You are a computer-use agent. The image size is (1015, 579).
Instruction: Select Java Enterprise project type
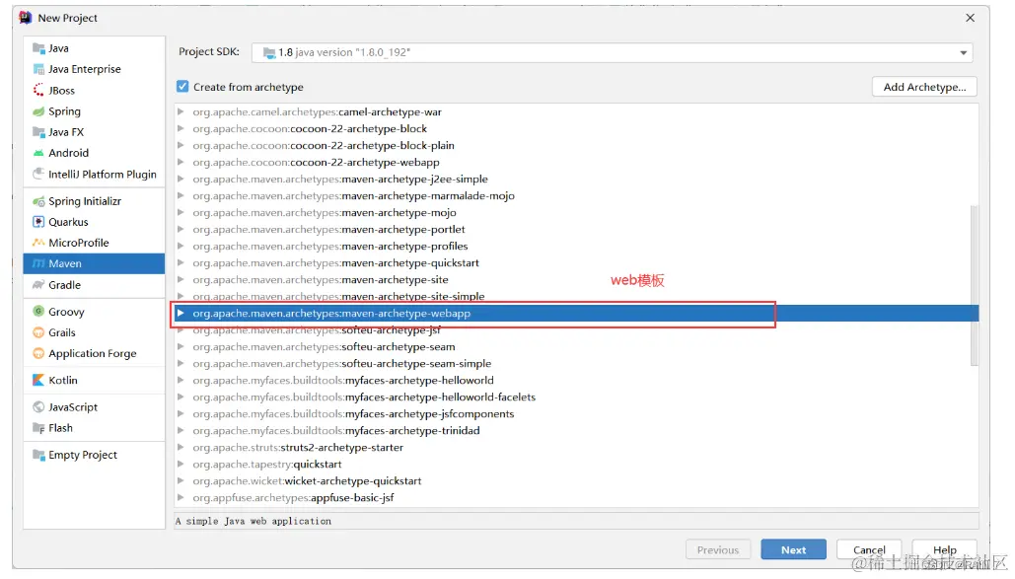[94, 69]
